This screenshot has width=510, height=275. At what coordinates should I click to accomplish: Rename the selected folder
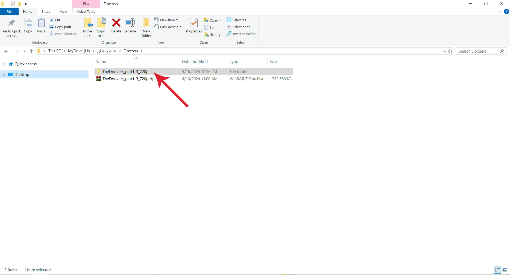tap(130, 26)
